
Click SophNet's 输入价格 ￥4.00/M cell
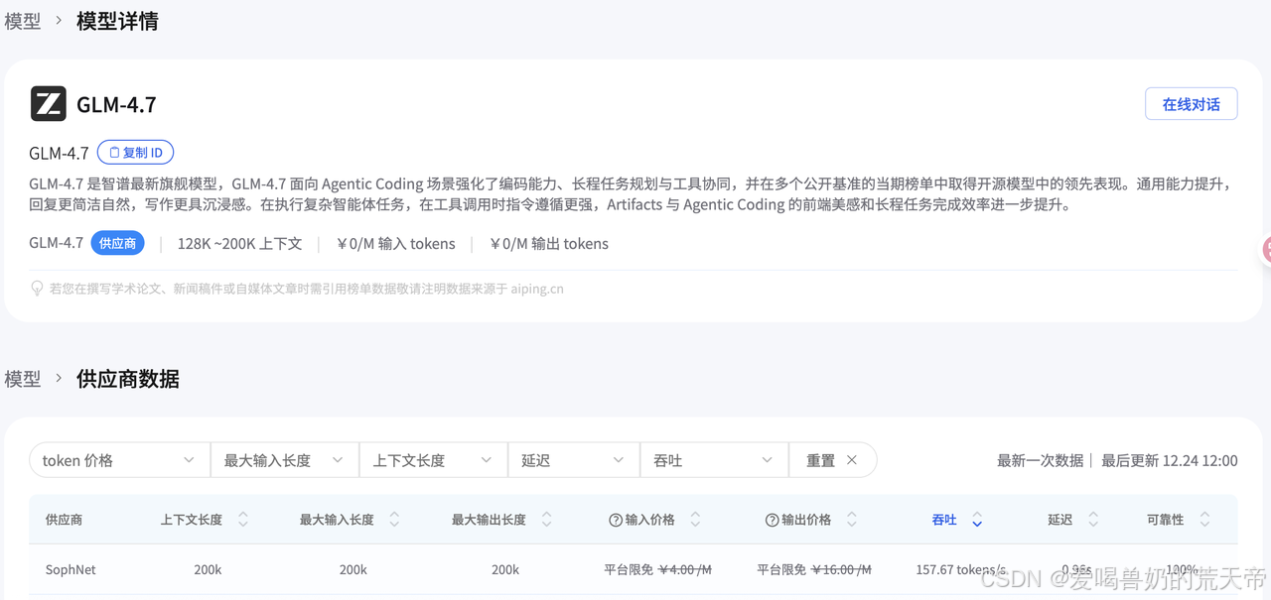[657, 569]
